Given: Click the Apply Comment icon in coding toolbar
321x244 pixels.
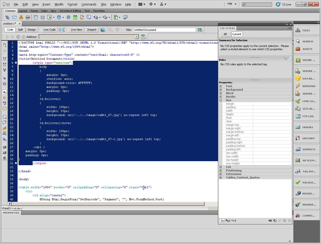Looking at the screenshot, I should pyautogui.click(x=5, y=117).
